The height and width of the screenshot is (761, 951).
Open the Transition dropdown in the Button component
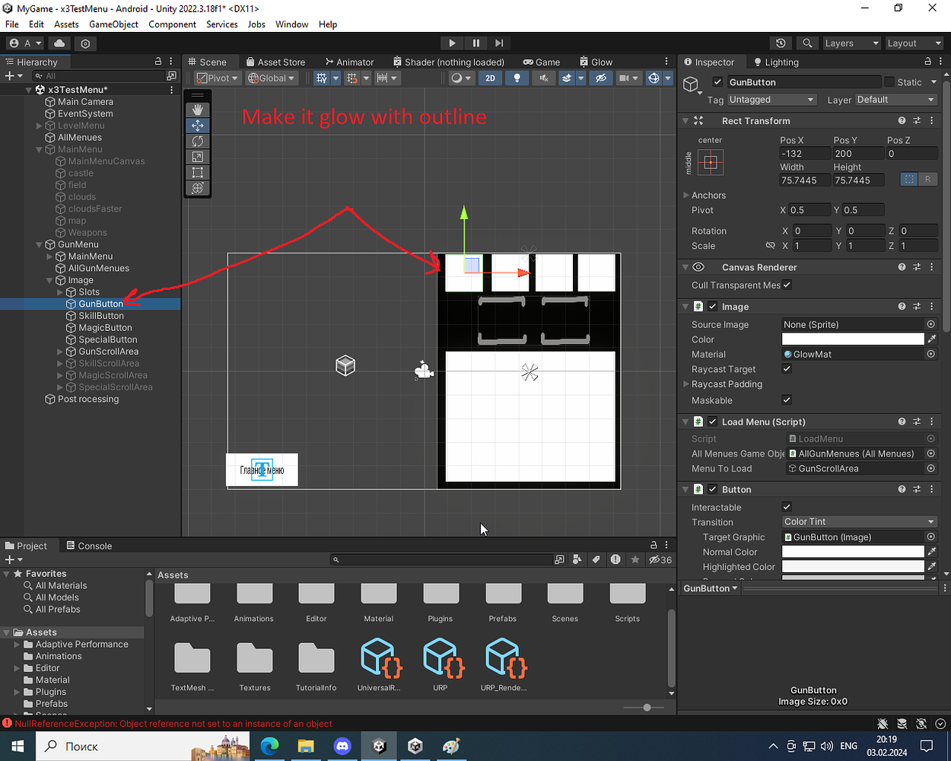pos(858,521)
